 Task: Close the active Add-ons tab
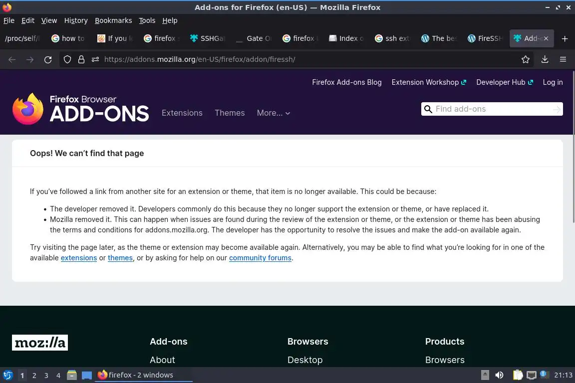546,38
